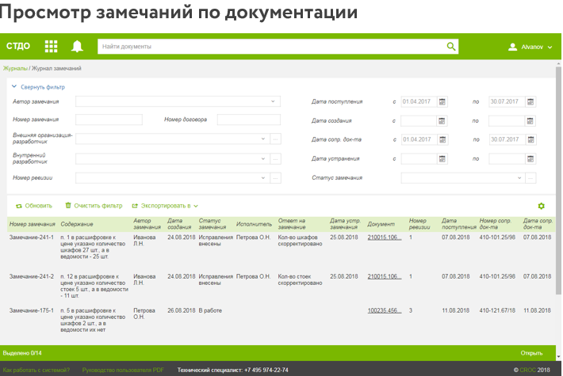Open the Экспортировать в dropdown
The height and width of the screenshot is (376, 563).
pyautogui.click(x=165, y=206)
